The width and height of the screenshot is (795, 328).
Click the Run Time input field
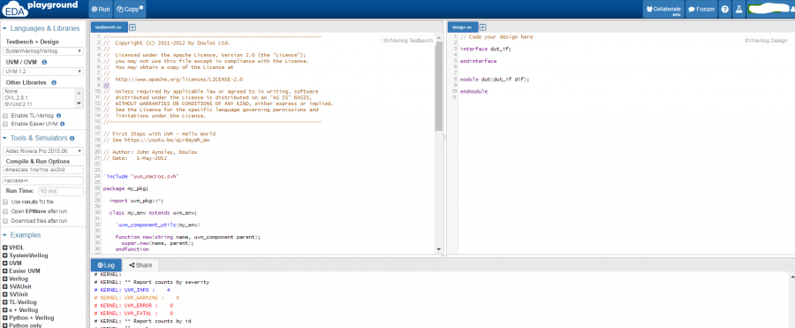coord(61,192)
